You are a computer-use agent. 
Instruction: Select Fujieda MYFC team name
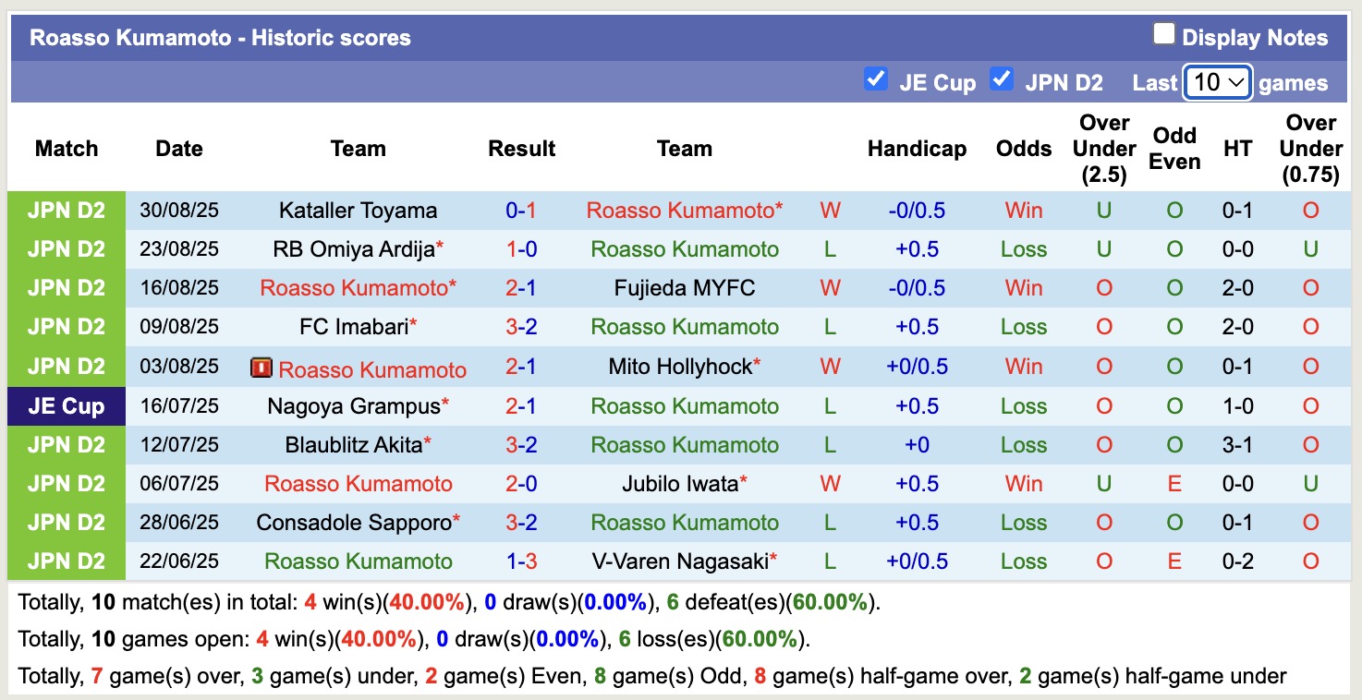(x=685, y=288)
